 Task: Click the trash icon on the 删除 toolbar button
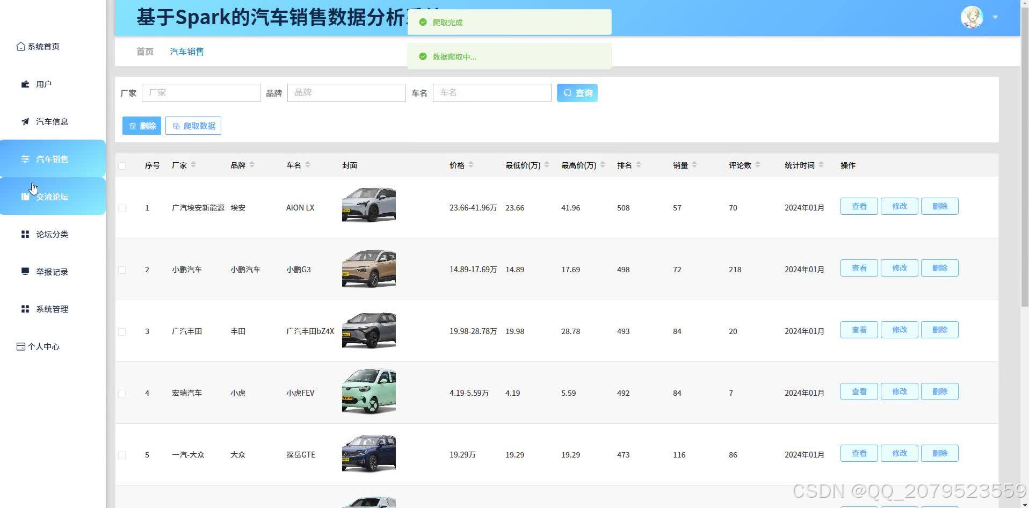click(133, 126)
